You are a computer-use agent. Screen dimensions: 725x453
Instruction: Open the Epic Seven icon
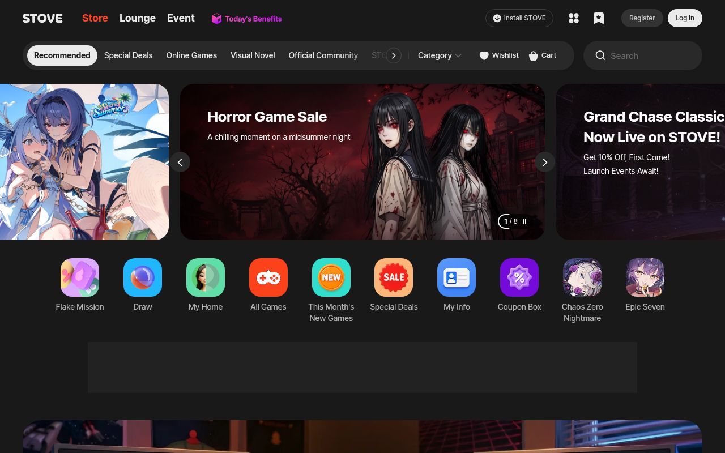click(645, 277)
